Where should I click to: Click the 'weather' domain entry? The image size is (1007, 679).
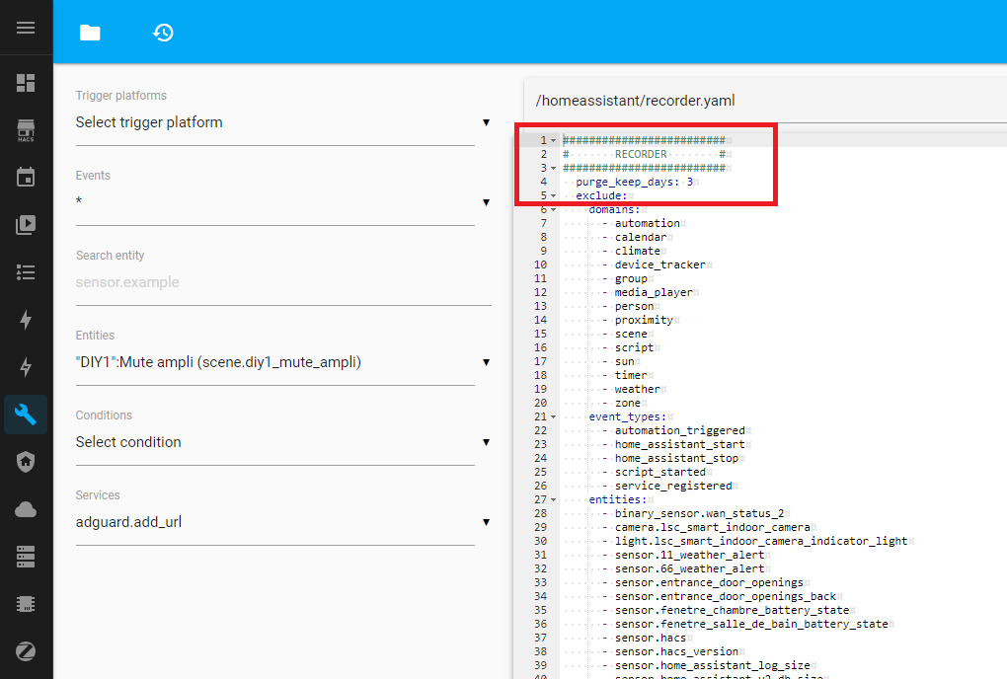[638, 389]
